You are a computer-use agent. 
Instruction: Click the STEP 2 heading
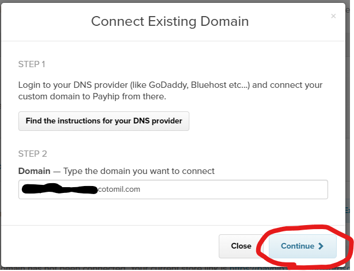tap(32, 154)
